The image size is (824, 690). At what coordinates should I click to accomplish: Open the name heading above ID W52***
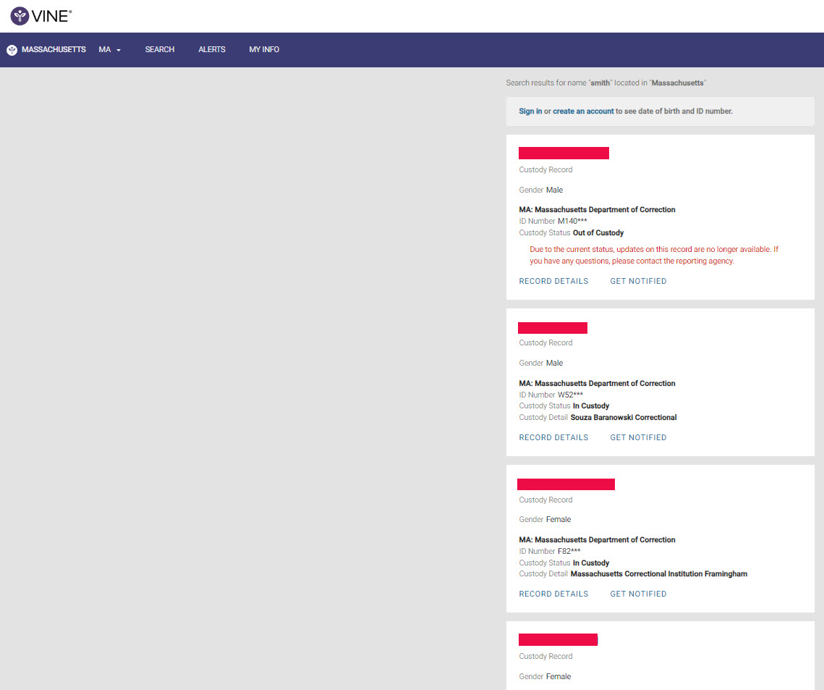553,328
